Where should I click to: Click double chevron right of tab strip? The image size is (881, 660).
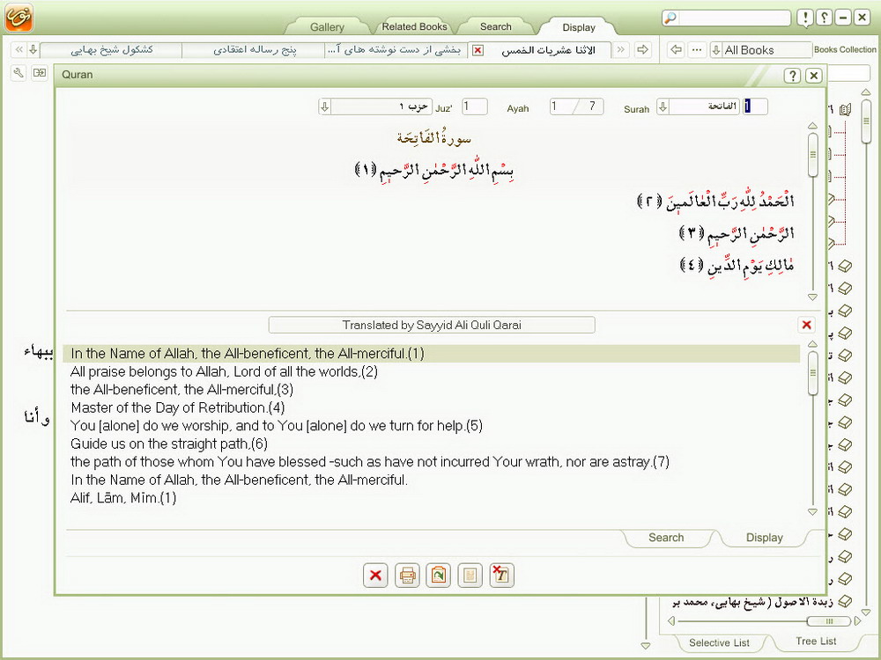click(621, 49)
